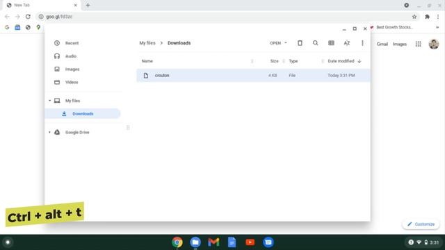This screenshot has height=250, width=445.
Task: Click Downloads breadcrumb
Action: click(179, 43)
